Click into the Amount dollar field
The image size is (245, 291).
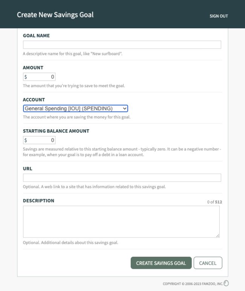click(39, 77)
